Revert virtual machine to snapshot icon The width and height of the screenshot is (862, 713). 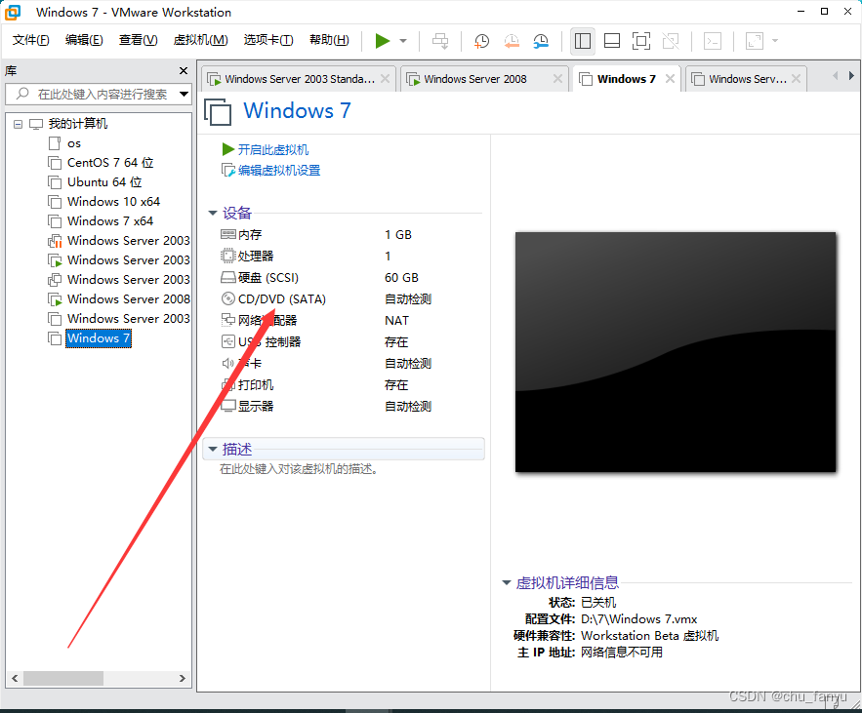tap(512, 41)
